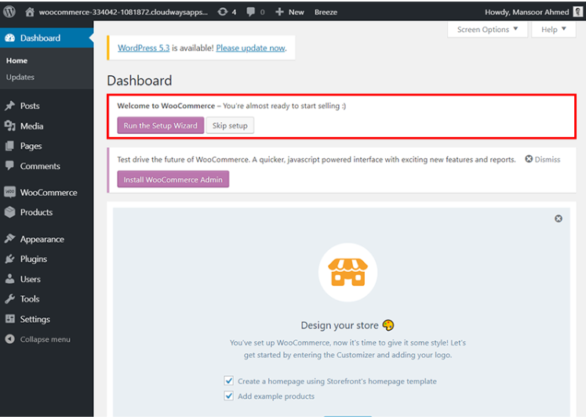Click the Design your store heading
The image size is (586, 420).
(x=340, y=325)
